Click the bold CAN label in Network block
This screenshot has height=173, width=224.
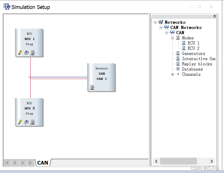click(x=102, y=73)
